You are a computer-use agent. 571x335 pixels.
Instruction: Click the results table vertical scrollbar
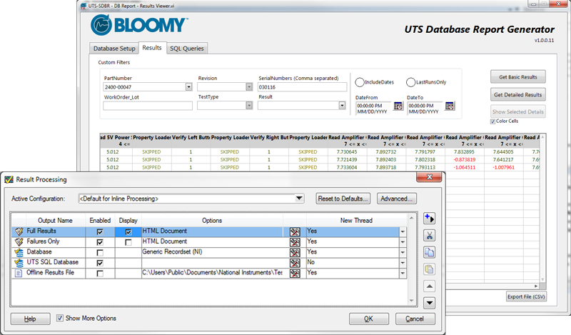tap(542, 208)
